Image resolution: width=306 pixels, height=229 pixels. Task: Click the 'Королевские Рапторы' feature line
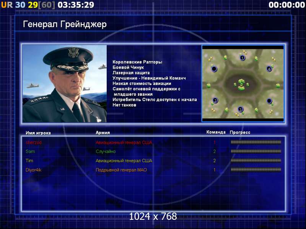coord(137,62)
